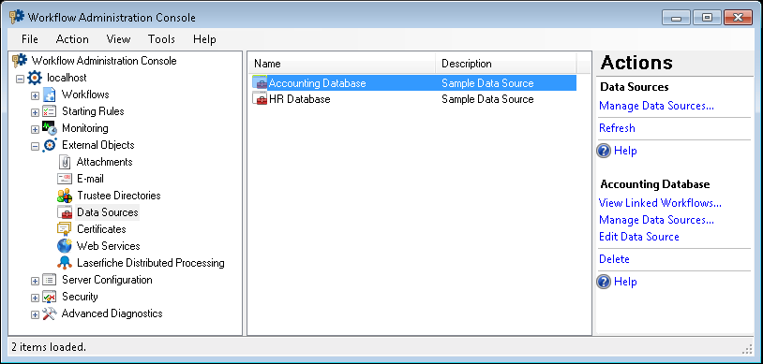The width and height of the screenshot is (763, 364).
Task: Expand the Workflows node
Action: pyautogui.click(x=35, y=95)
